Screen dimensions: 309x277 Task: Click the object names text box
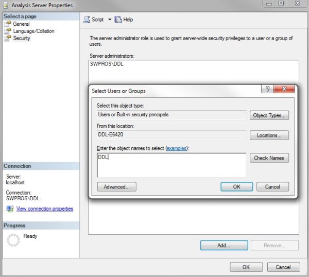(171, 165)
